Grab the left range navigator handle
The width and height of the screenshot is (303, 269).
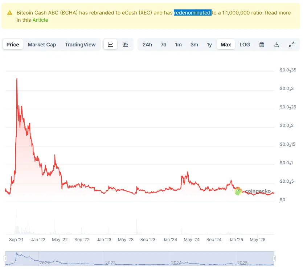pyautogui.click(x=5, y=258)
